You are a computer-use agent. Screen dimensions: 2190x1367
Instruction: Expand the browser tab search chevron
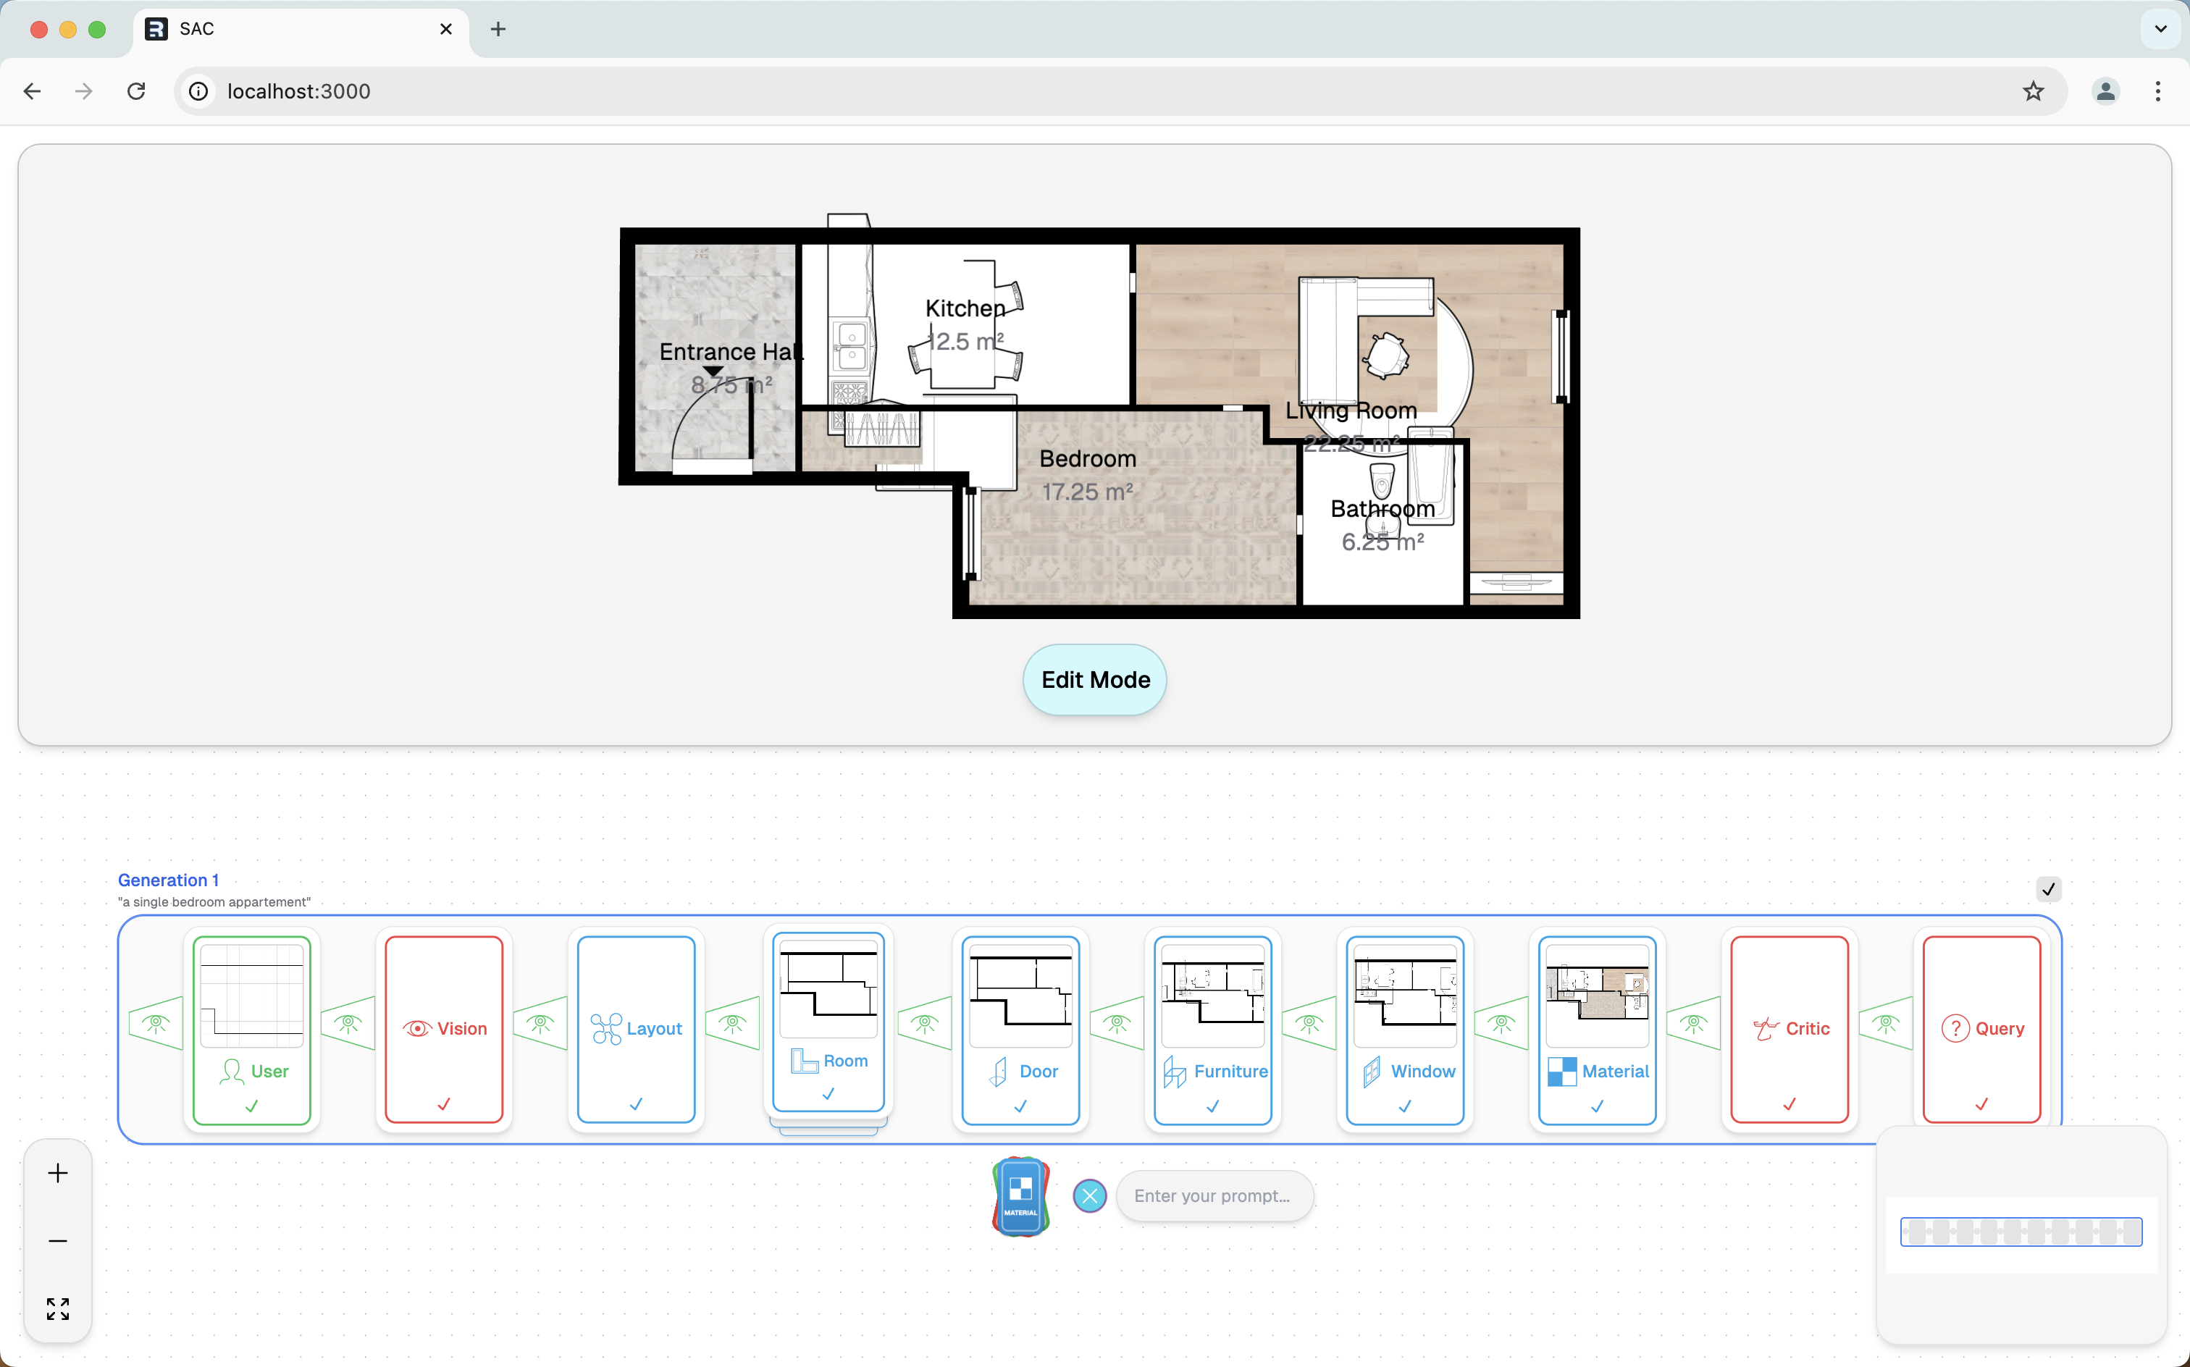[2160, 29]
